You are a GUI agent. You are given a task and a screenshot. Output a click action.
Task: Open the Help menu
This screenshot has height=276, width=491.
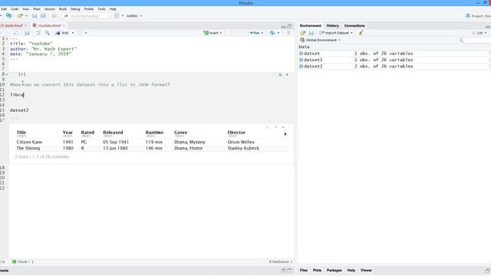[x=113, y=9]
